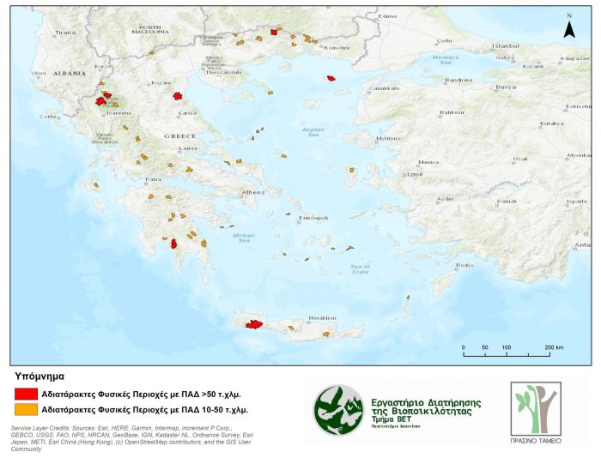Click the 'Athens' city label
Image resolution: width=601 pixels, height=464 pixels.
253,192
